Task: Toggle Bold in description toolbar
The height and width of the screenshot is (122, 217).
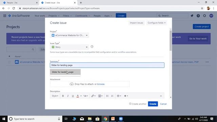Action: pyautogui.click(x=63, y=96)
